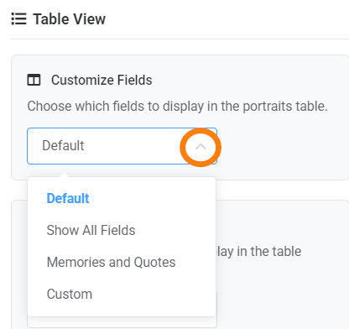Select the Memories and Quotes option
Screen dimensions: 349x329
coord(111,262)
